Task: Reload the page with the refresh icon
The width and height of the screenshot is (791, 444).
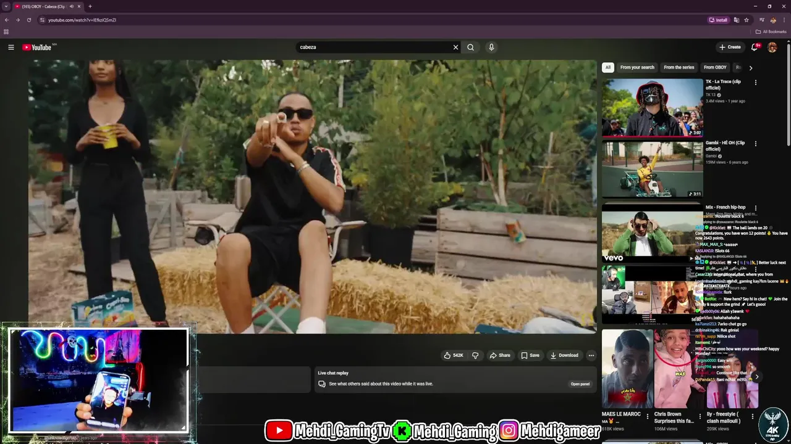Action: point(28,20)
